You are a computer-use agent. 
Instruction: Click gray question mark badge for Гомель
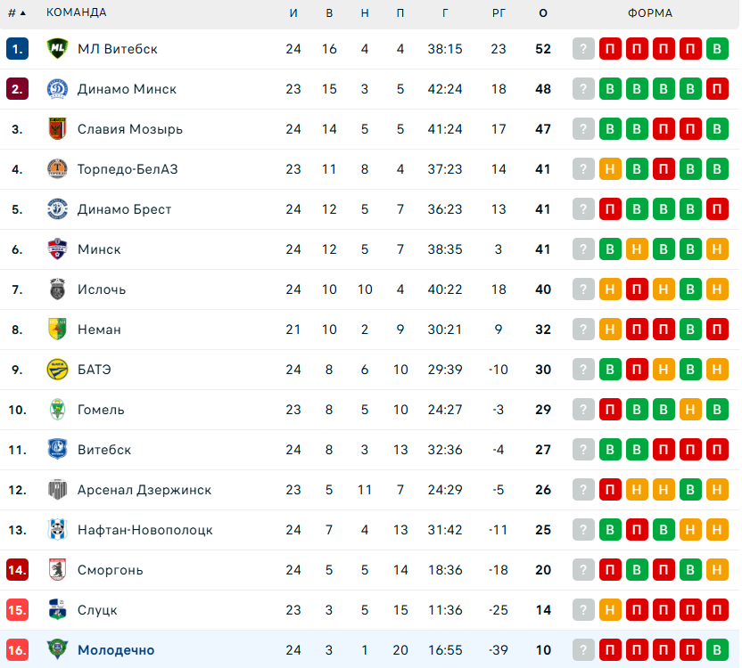(583, 410)
